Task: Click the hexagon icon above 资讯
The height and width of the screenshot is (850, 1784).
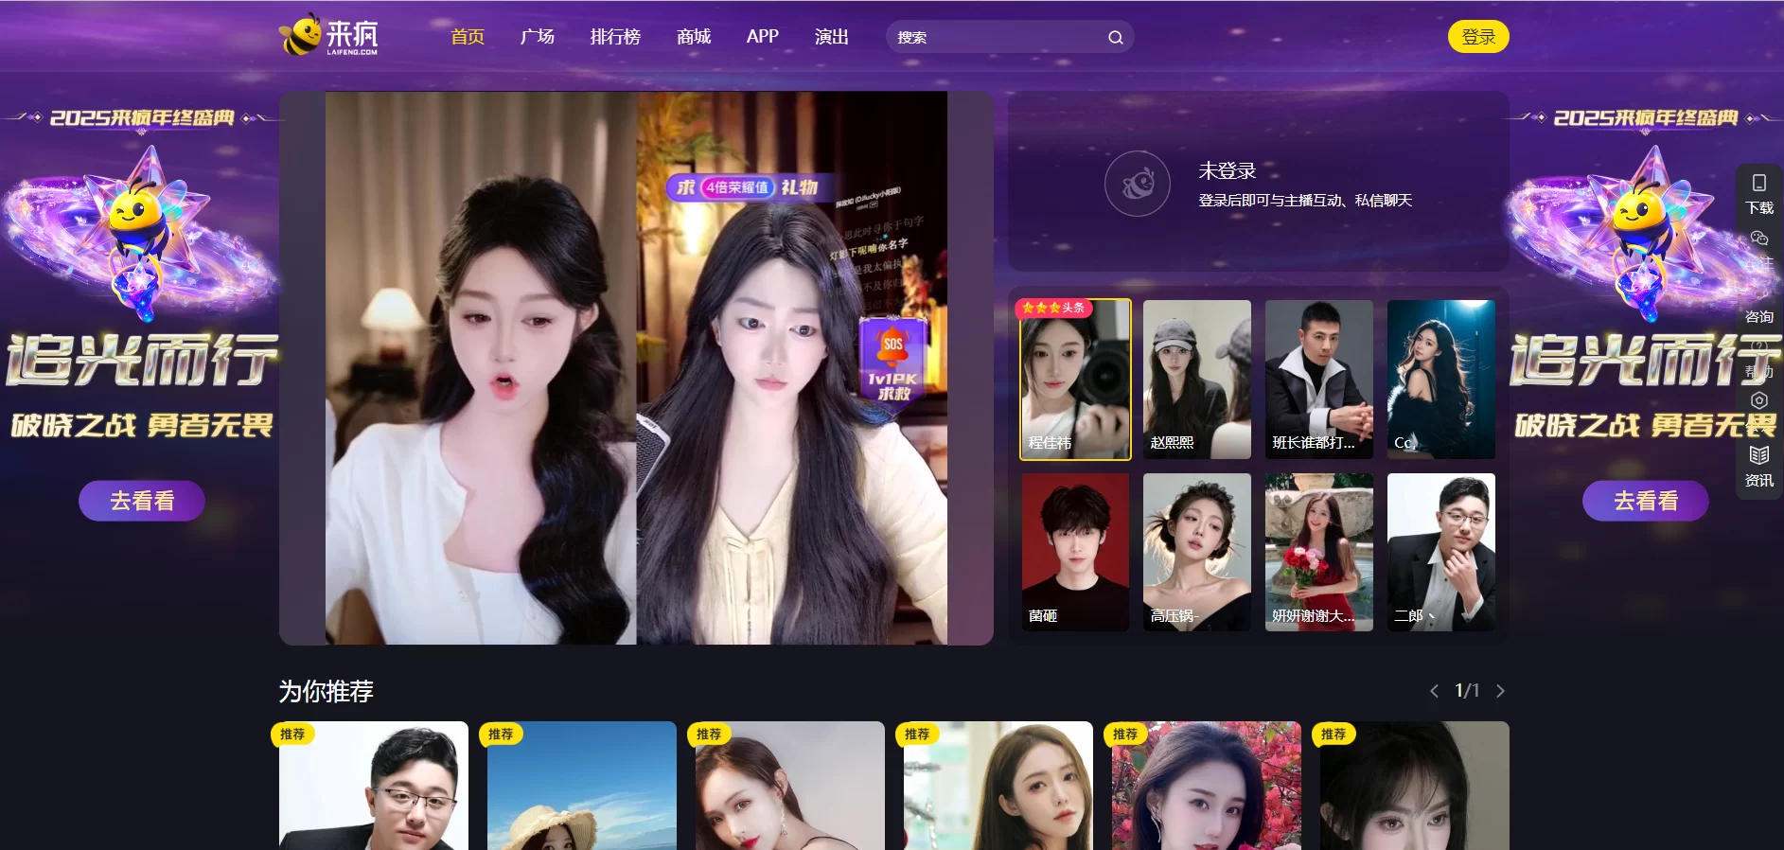Action: [x=1758, y=400]
